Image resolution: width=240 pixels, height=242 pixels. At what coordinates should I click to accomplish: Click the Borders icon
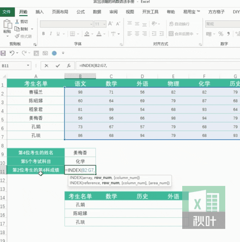(72, 34)
